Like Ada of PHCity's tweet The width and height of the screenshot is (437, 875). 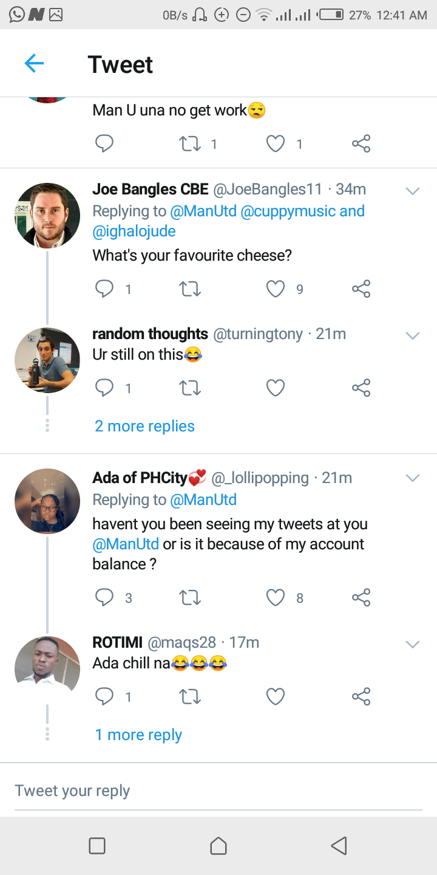276,598
